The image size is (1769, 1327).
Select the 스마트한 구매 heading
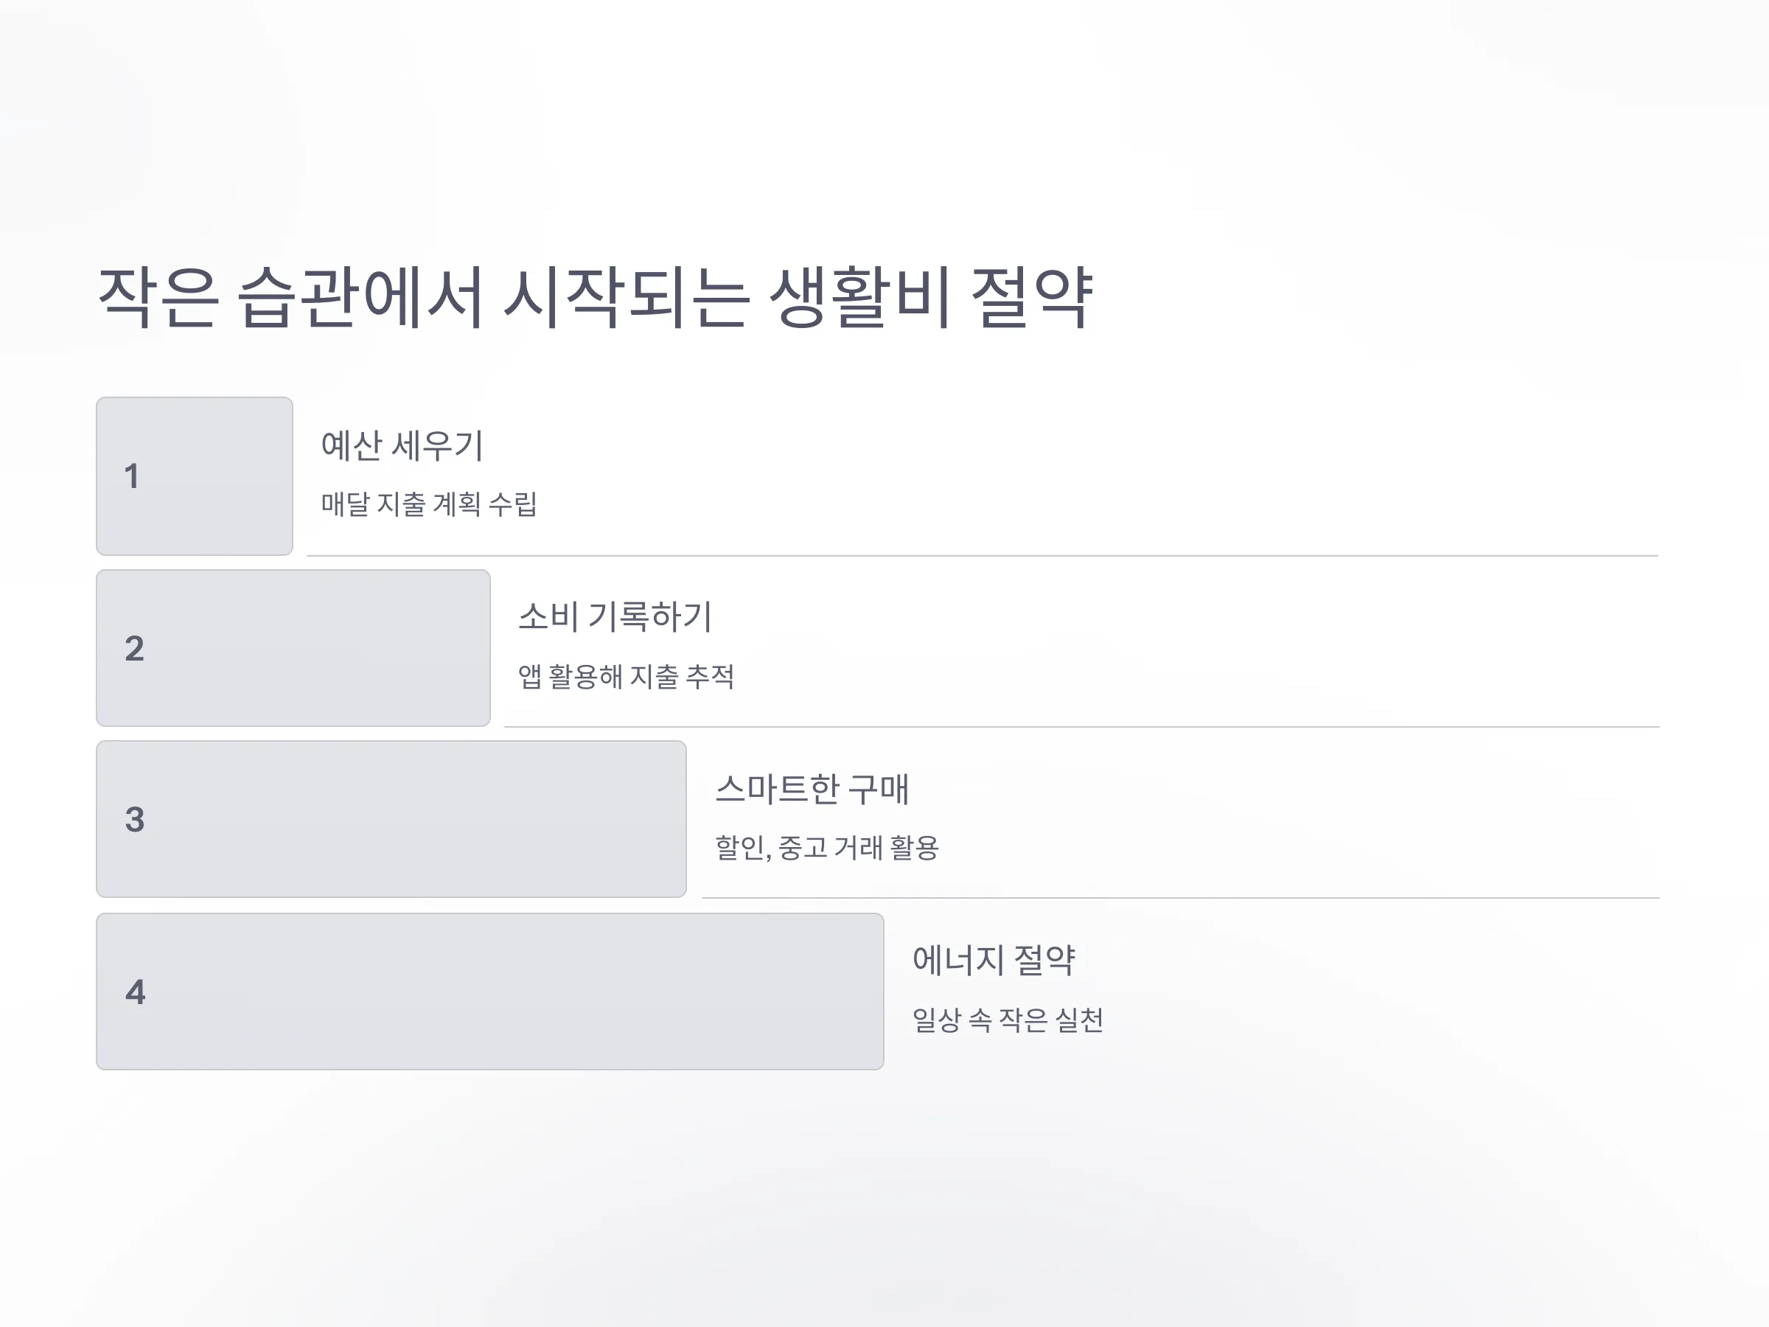click(x=812, y=789)
